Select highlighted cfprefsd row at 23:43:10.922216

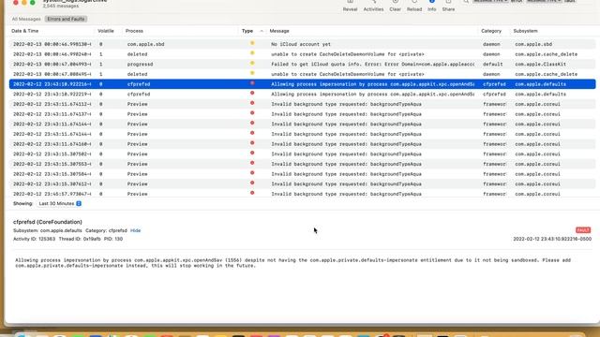tap(302, 84)
